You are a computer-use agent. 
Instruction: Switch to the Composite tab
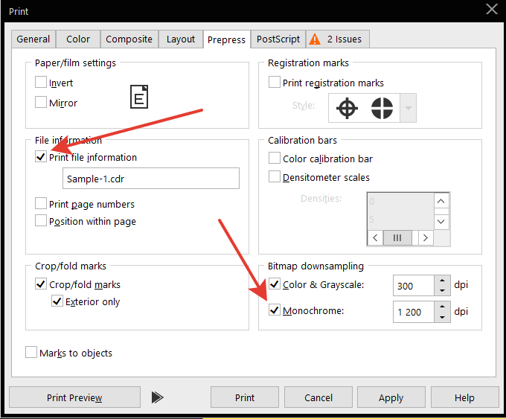tap(129, 39)
